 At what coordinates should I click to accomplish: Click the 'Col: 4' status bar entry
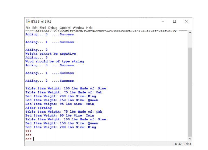[187, 144]
